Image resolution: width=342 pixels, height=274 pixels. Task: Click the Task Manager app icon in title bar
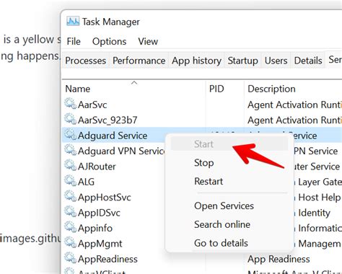pos(73,22)
